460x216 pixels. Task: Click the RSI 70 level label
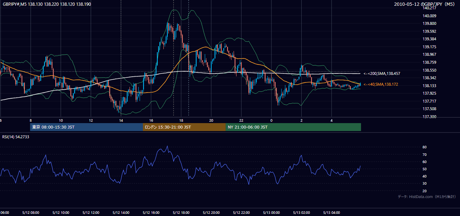click(424, 154)
